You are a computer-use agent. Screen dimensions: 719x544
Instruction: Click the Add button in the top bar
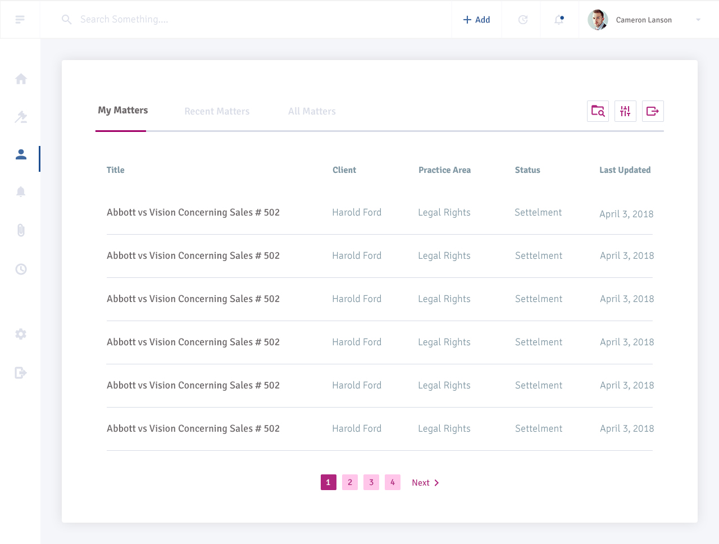pos(476,20)
